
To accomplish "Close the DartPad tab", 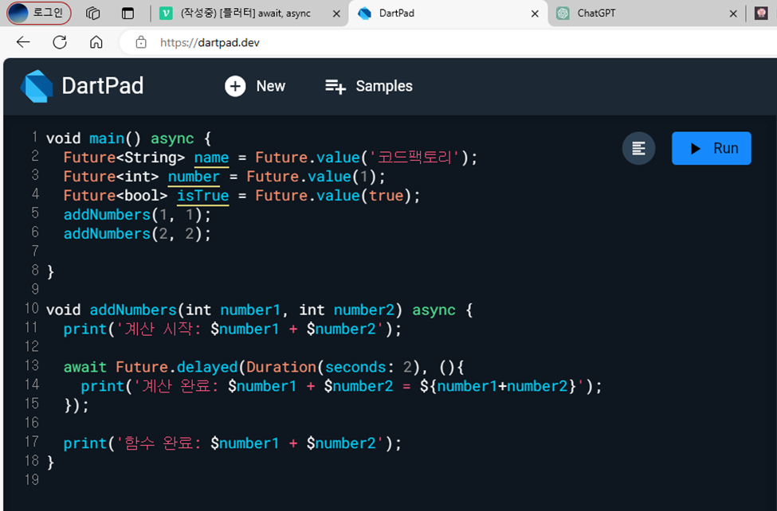I will click(x=536, y=14).
